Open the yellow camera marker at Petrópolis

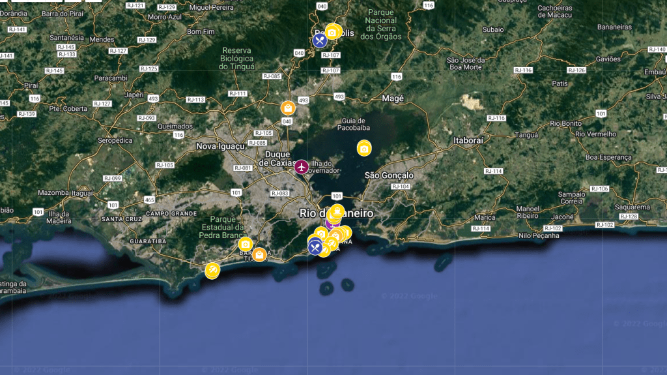point(333,31)
